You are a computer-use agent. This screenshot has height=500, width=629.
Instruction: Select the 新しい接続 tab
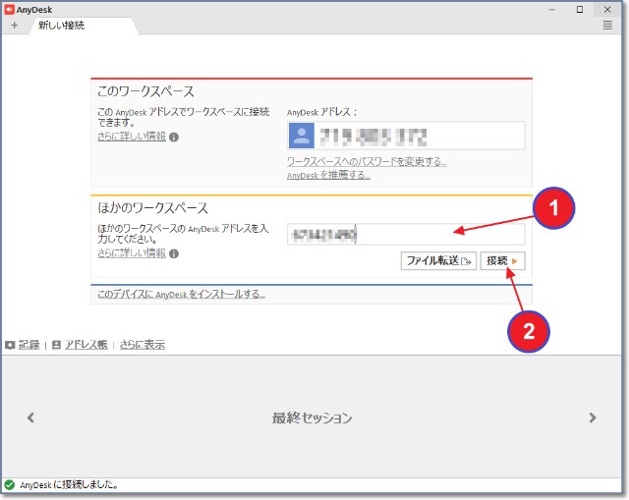[x=61, y=26]
